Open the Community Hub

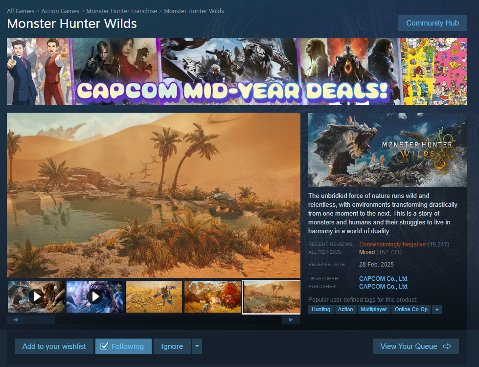point(432,23)
